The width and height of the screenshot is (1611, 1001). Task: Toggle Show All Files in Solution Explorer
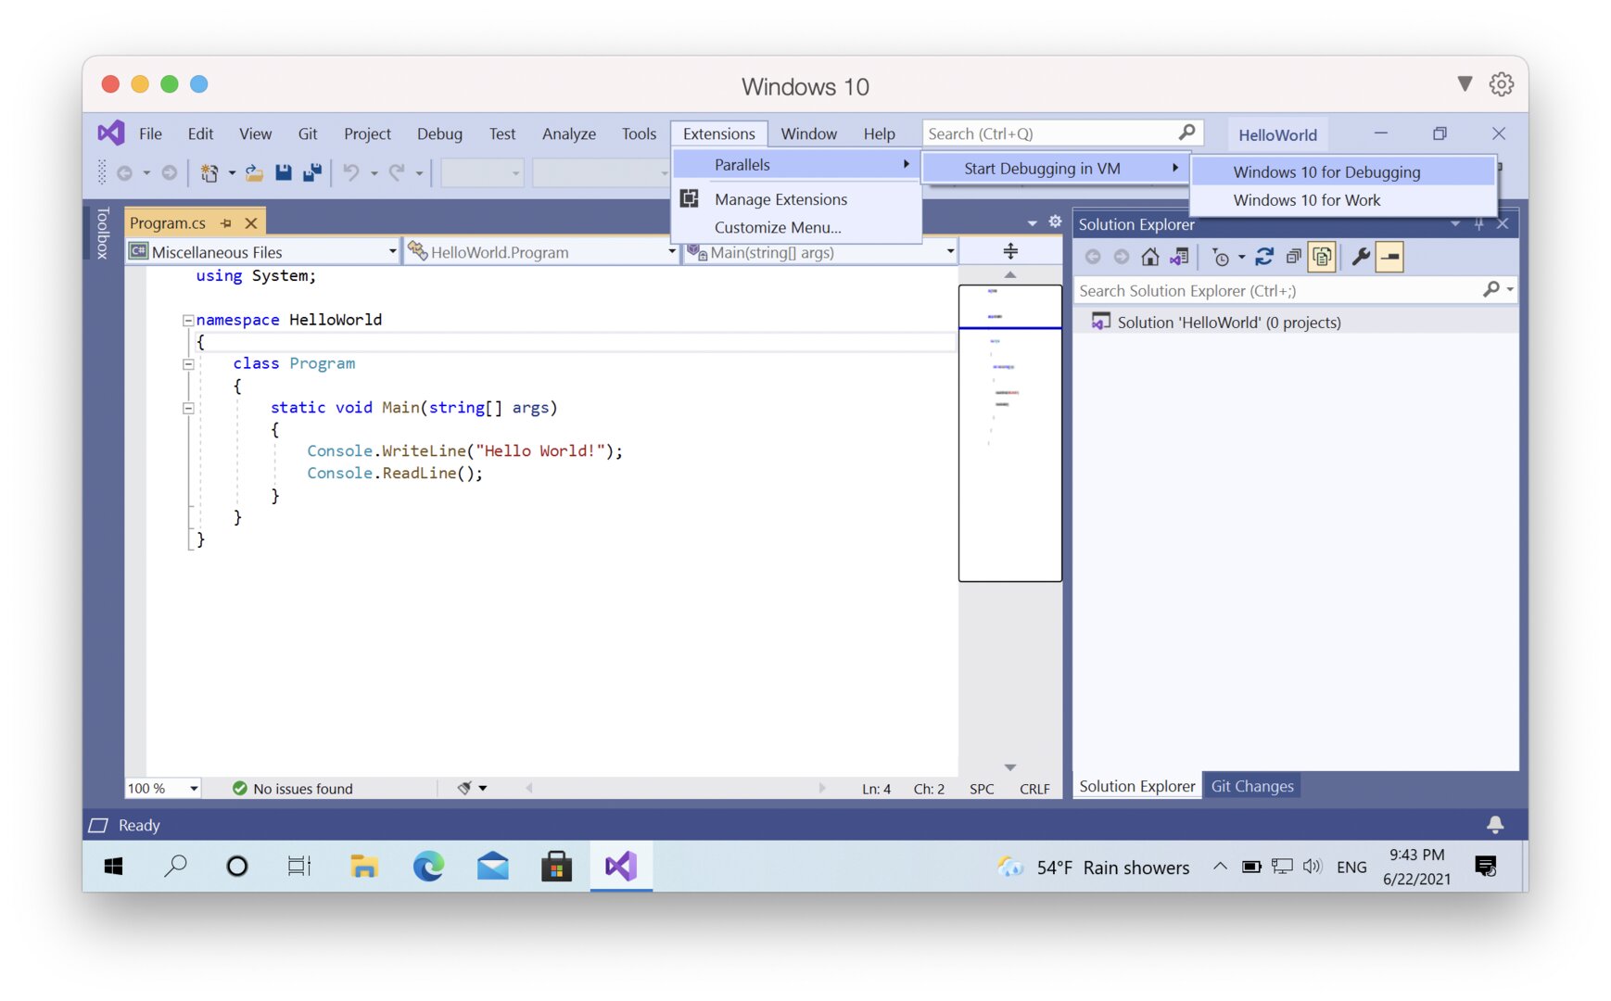tap(1322, 257)
